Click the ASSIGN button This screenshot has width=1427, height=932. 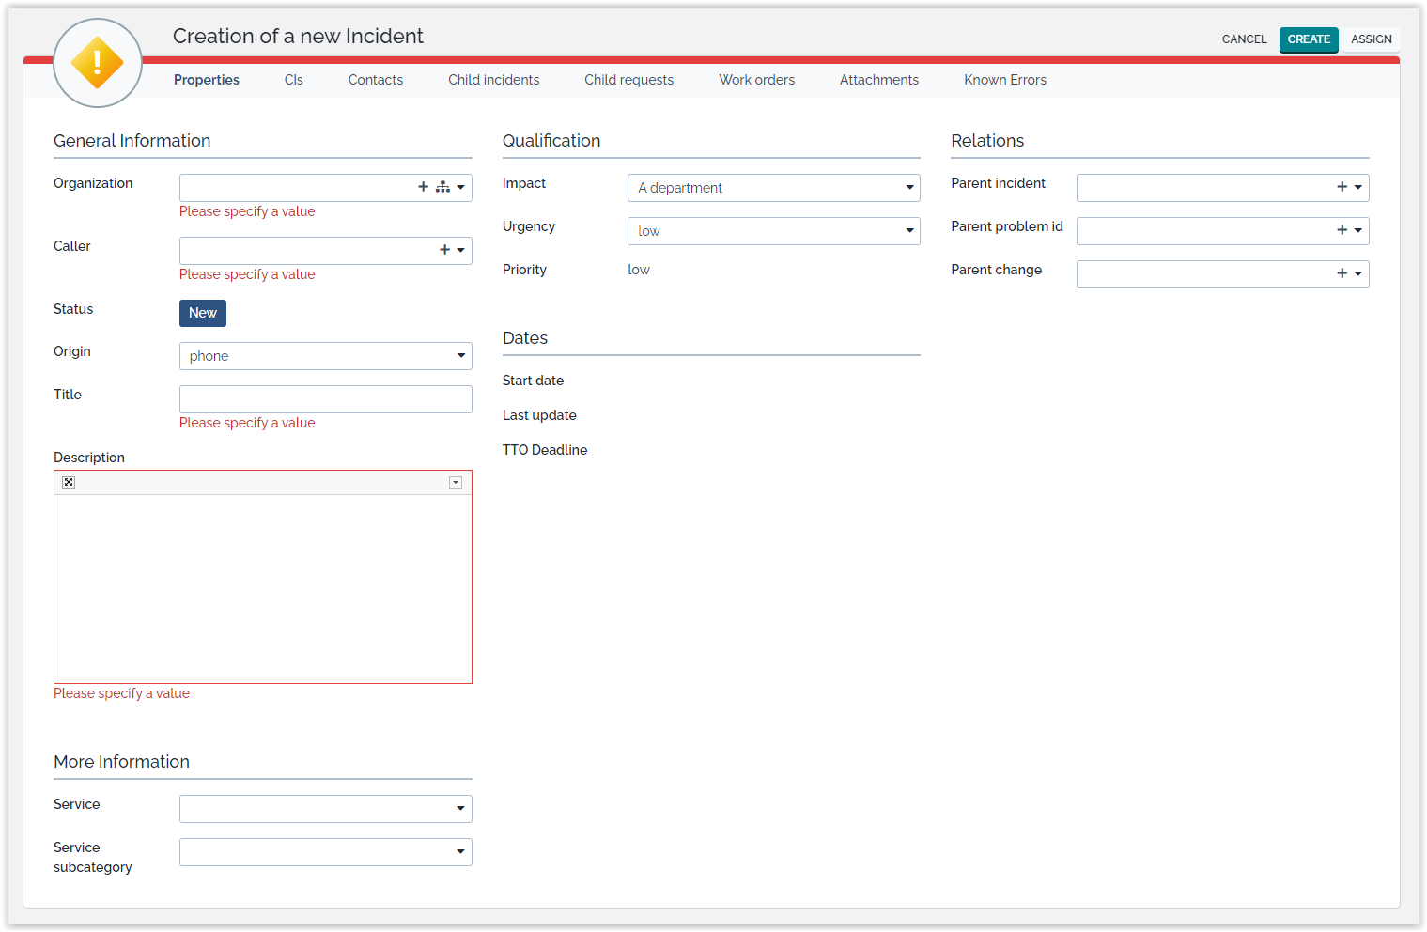(x=1371, y=39)
